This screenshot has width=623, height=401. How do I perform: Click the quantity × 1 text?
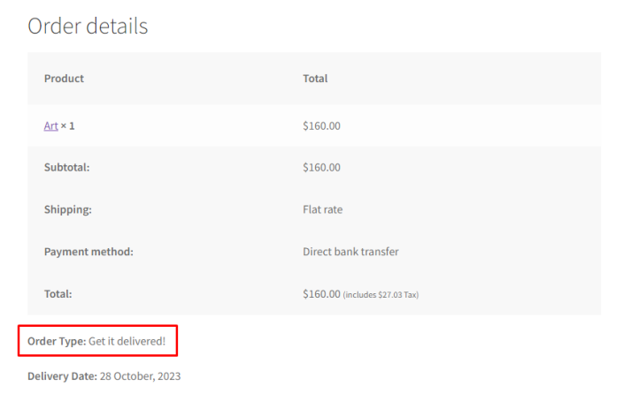(67, 126)
